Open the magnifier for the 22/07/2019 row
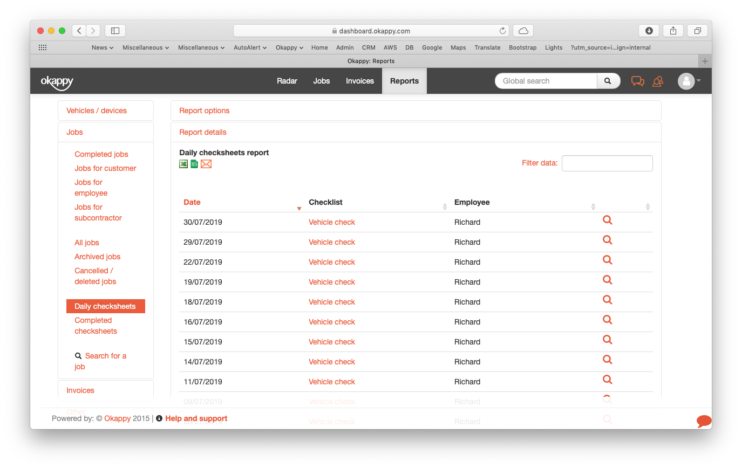Viewport: 742px width, 469px height. point(607,260)
